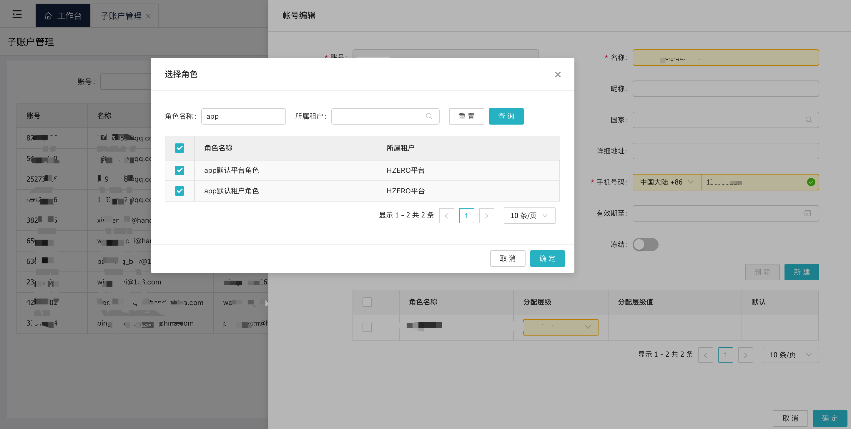Open 中国大陆 +86 country code dropdown
This screenshot has height=429, width=851.
[x=667, y=182]
